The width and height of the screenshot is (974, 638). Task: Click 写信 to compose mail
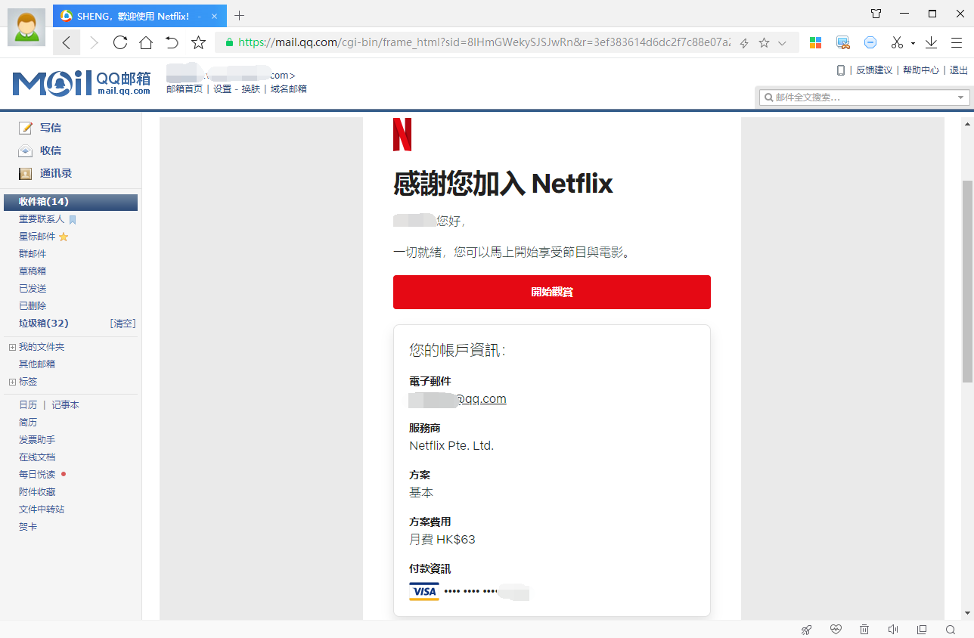51,128
